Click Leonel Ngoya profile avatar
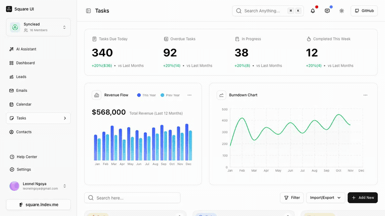The width and height of the screenshot is (385, 216). pyautogui.click(x=14, y=186)
